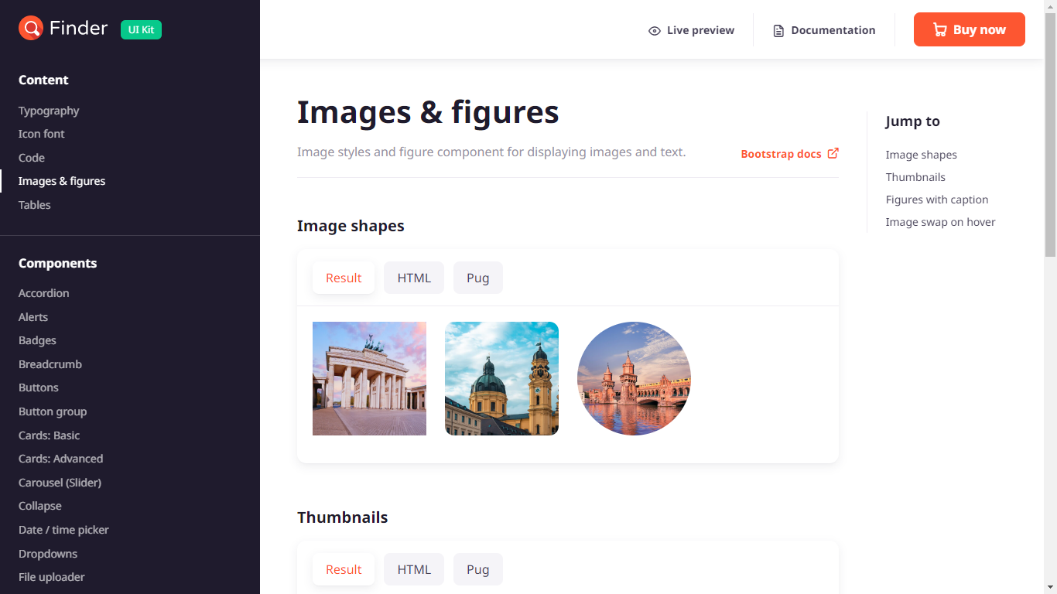Open Buttons component page
1057x594 pixels.
click(x=39, y=387)
